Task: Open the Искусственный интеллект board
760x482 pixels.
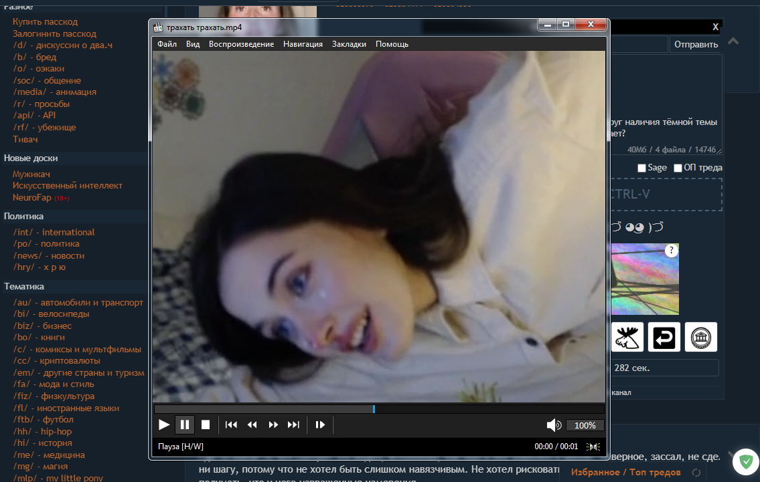Action: point(68,186)
